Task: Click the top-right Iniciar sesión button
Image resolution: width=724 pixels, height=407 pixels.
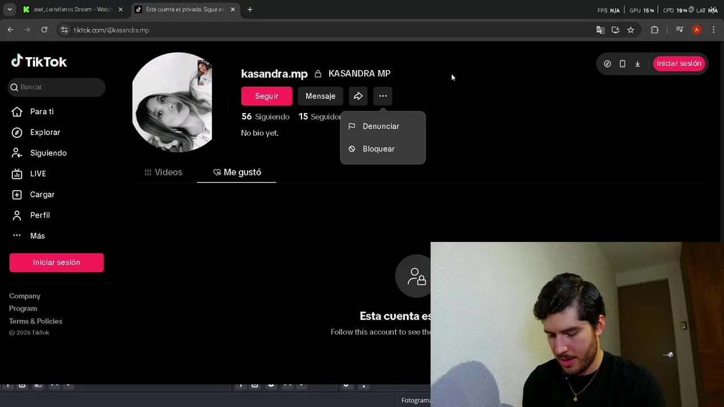Action: tap(679, 63)
